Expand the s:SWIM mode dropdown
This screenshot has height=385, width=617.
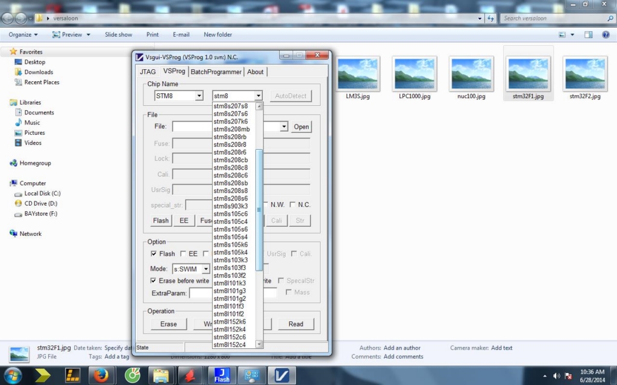[x=205, y=269]
